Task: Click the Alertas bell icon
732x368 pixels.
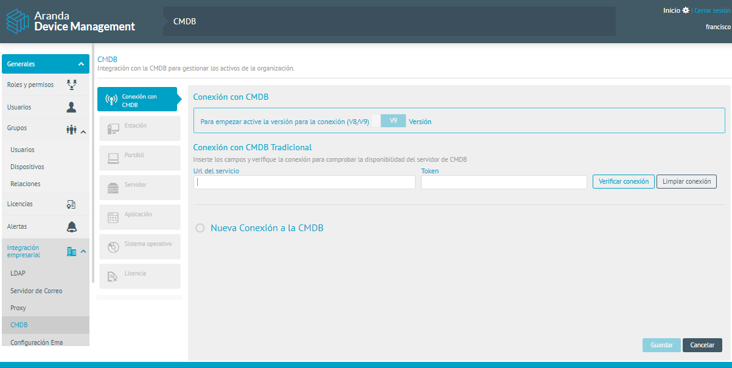Action: pos(71,227)
